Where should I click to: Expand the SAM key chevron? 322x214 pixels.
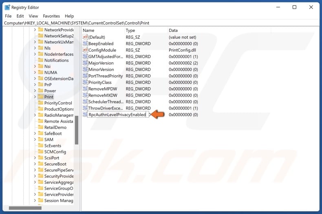[35, 139]
